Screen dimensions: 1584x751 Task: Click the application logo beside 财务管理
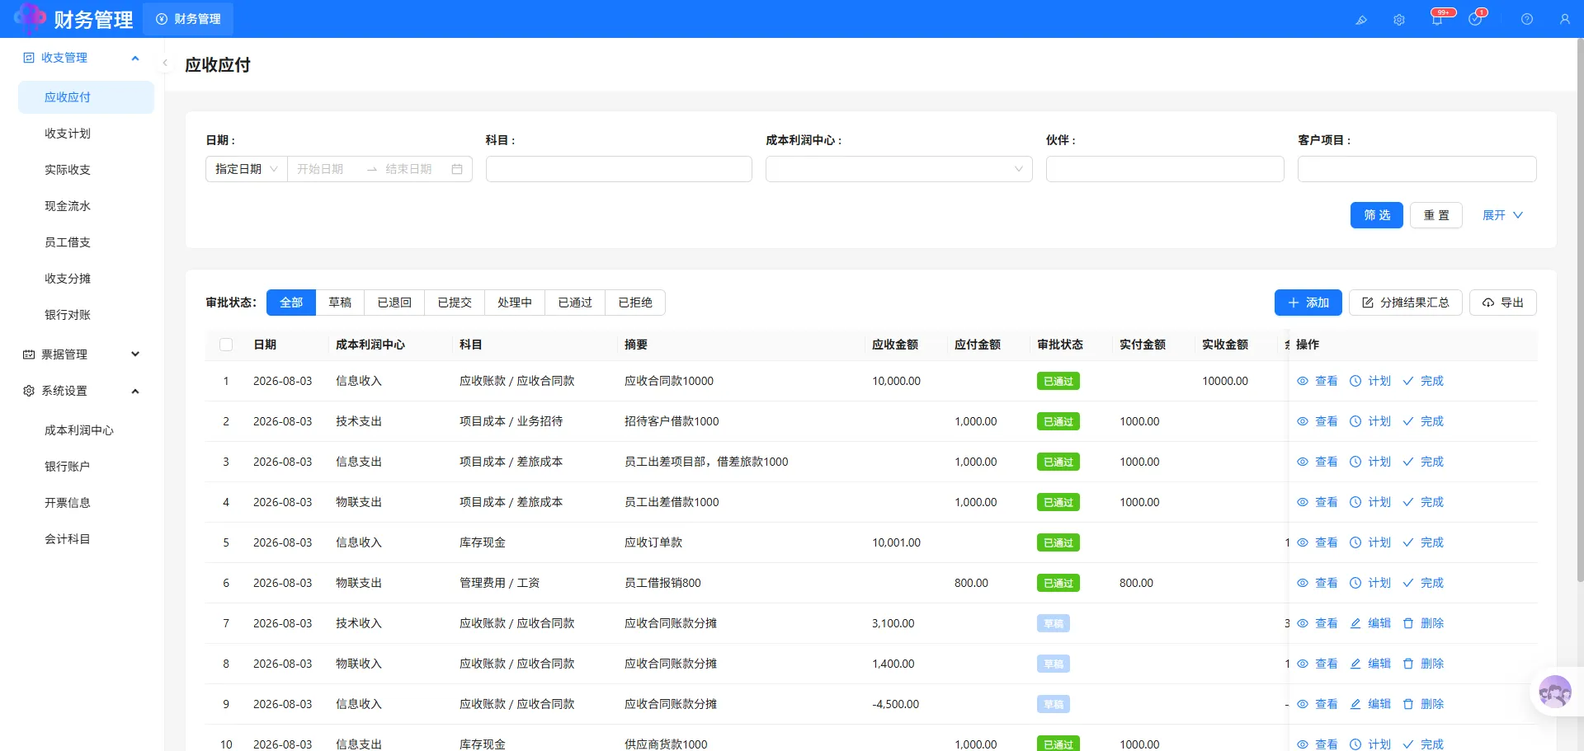(30, 18)
